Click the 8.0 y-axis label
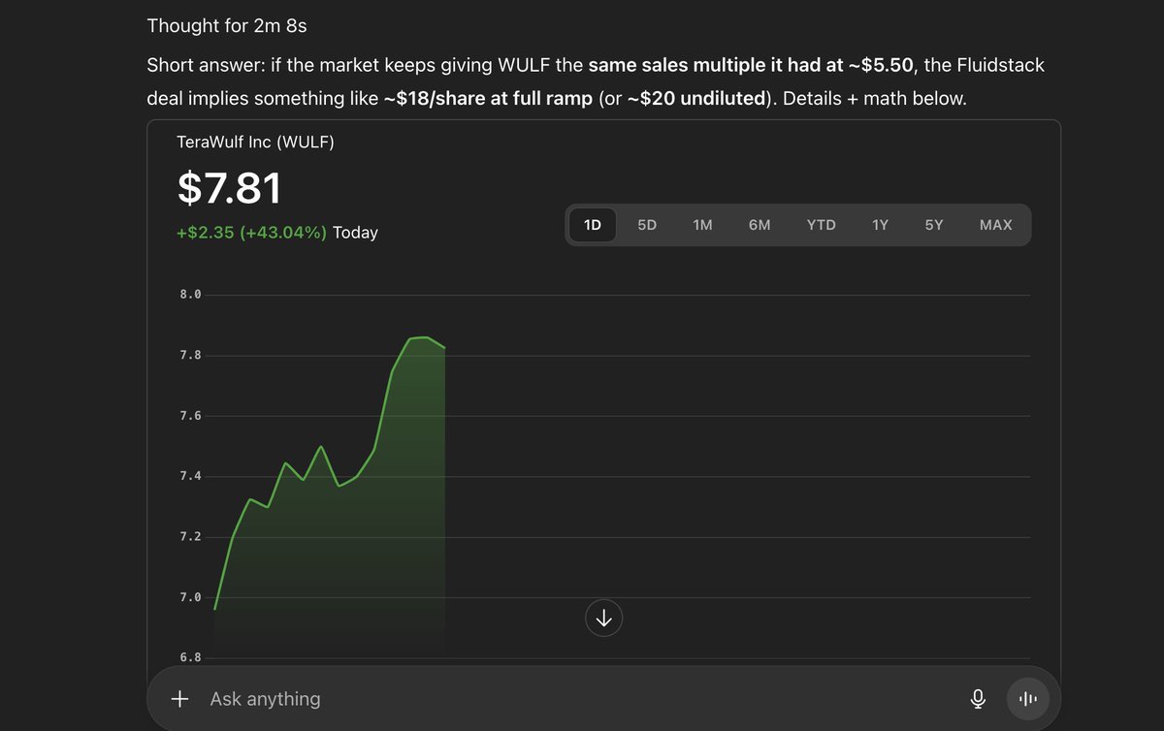This screenshot has height=731, width=1164. [190, 295]
